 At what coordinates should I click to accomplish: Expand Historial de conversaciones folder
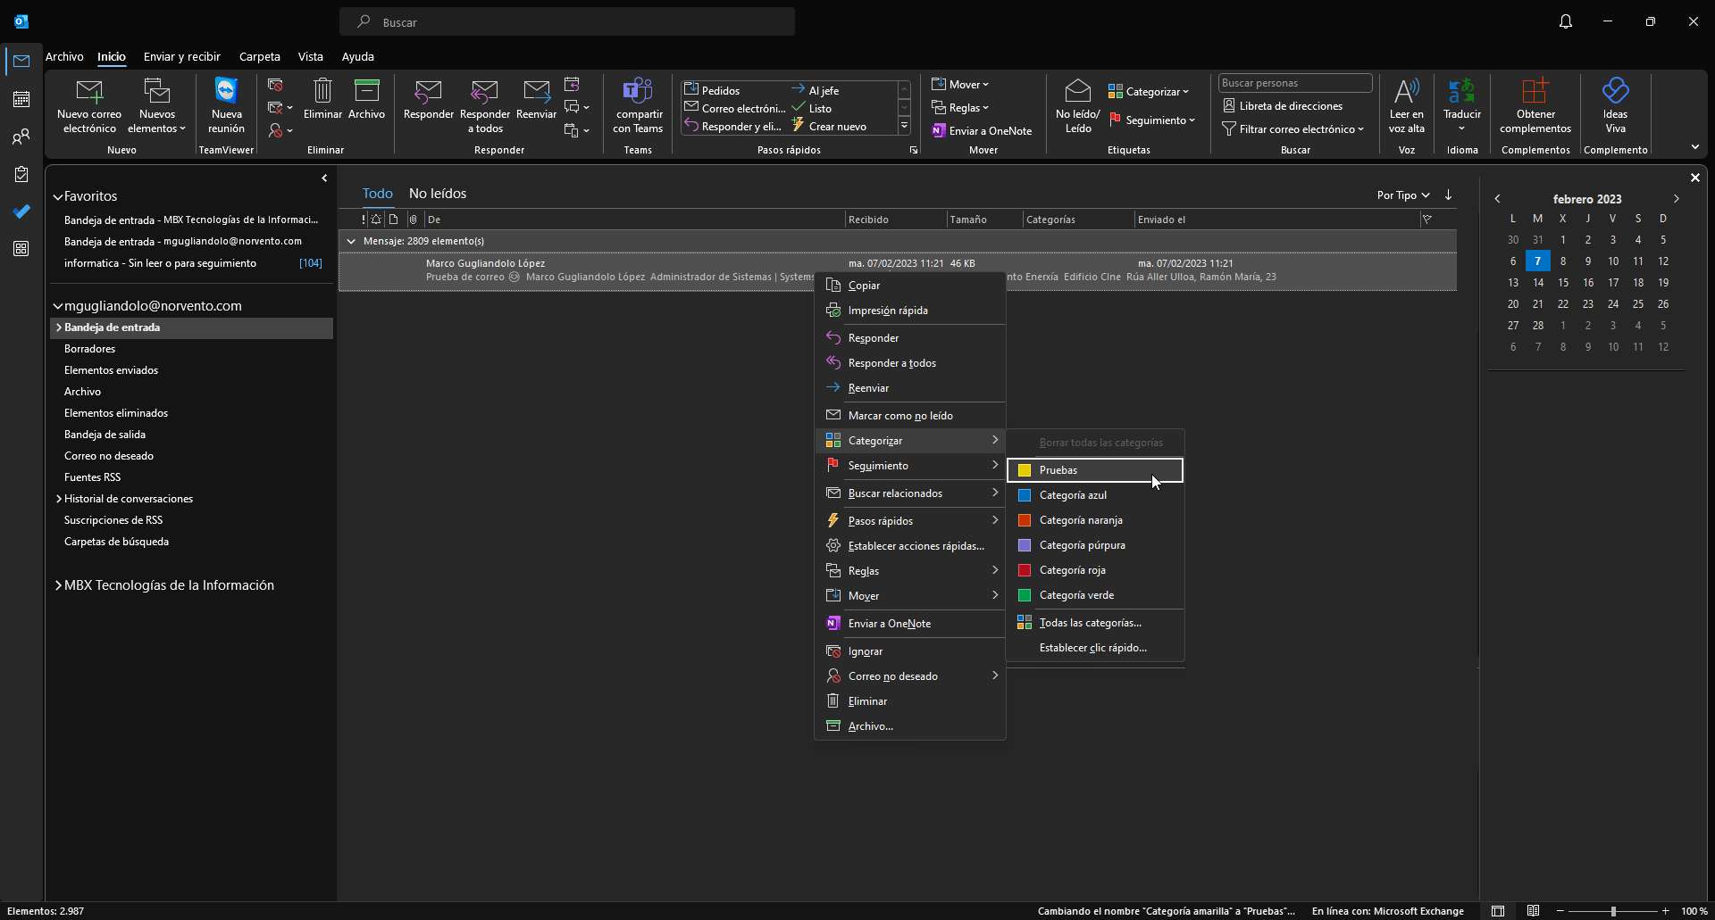coord(58,499)
